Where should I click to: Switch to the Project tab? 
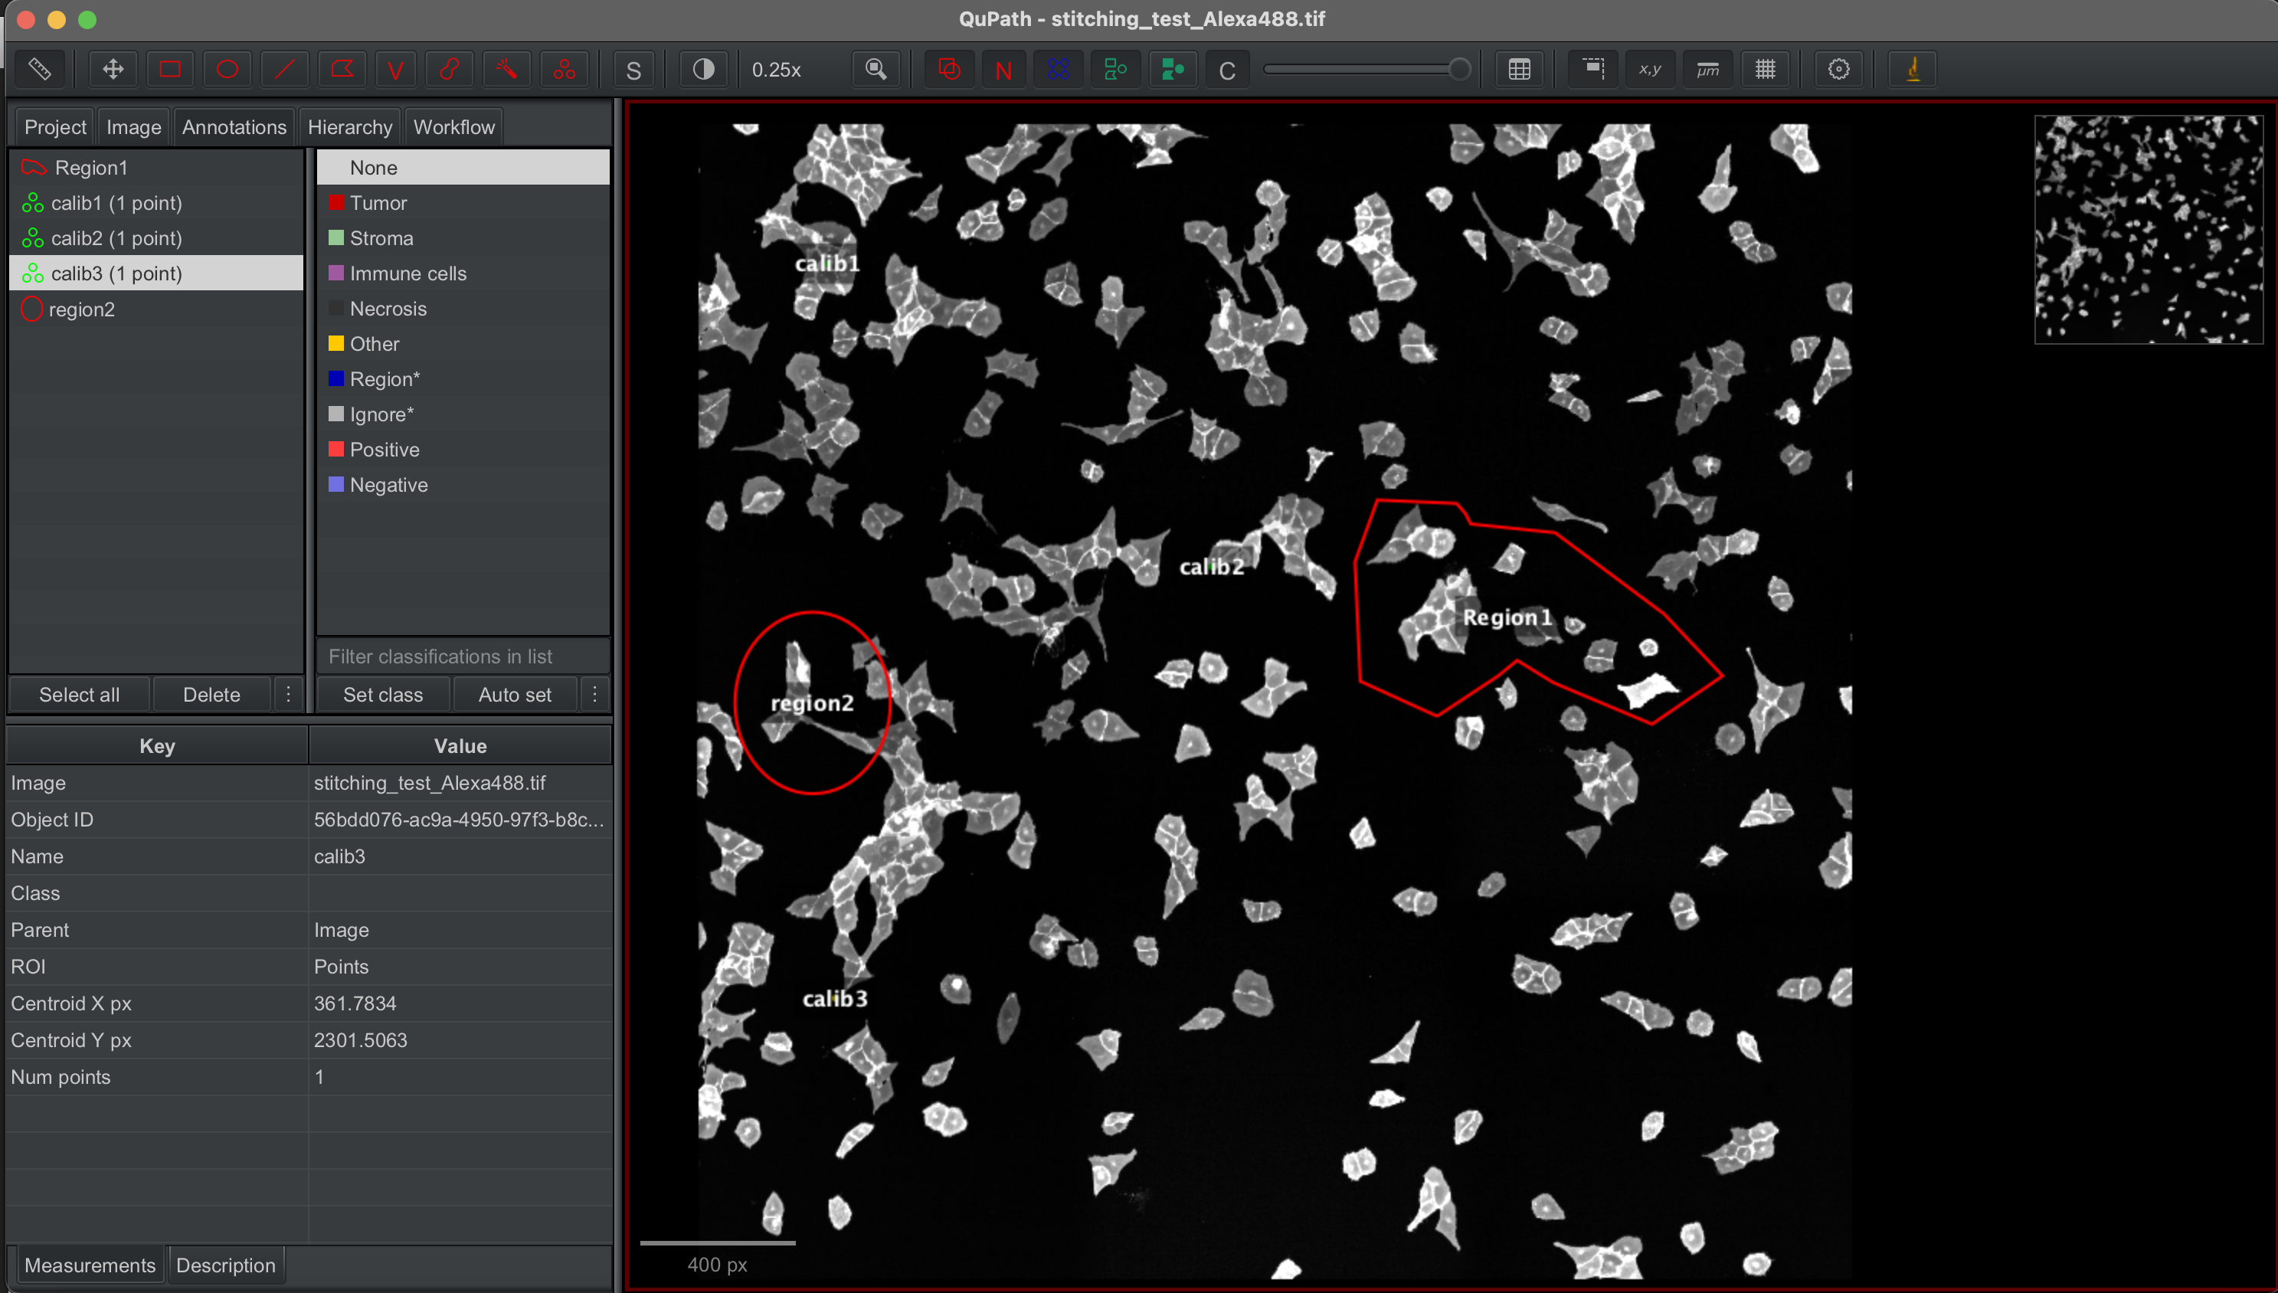click(55, 127)
